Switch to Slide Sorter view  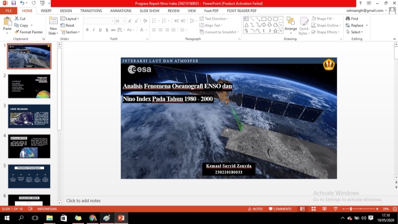[x=314, y=209]
